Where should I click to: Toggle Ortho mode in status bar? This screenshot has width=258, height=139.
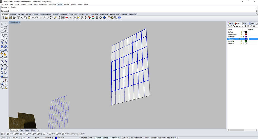point(92,138)
